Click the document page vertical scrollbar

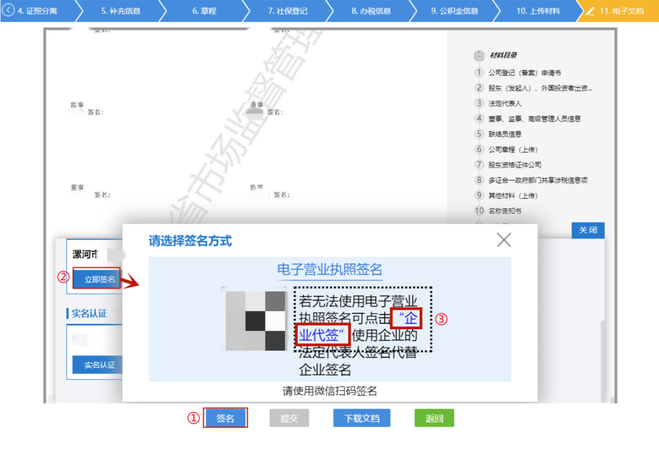click(x=603, y=362)
